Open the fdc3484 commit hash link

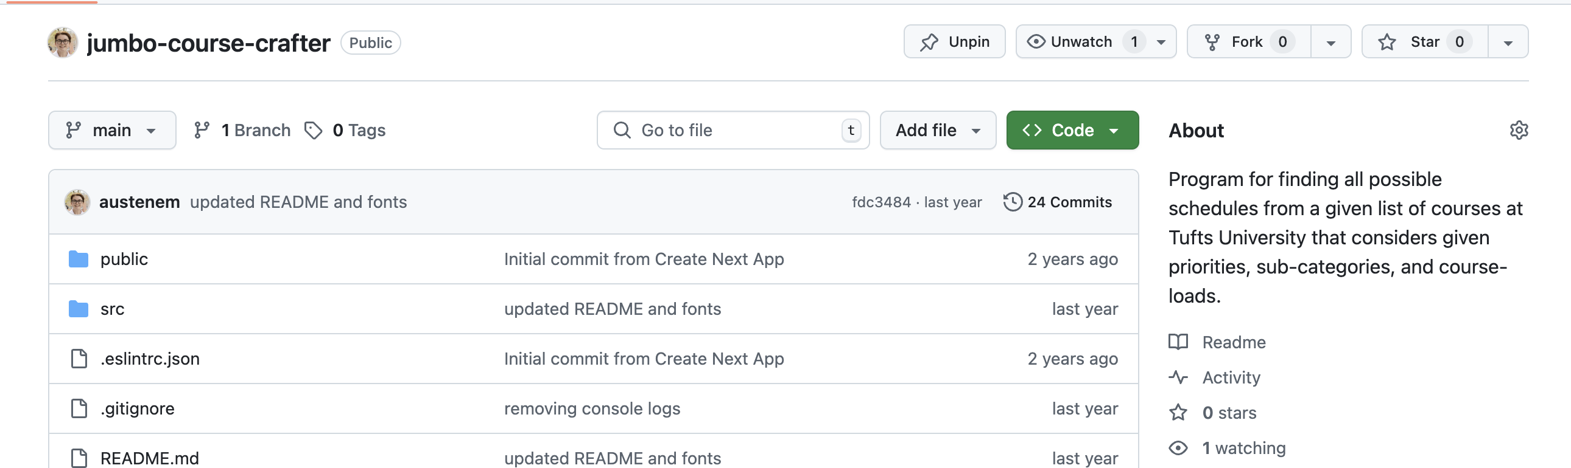881,202
